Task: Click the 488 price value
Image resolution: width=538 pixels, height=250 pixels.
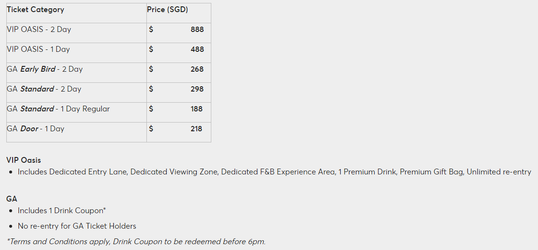Action: click(197, 49)
